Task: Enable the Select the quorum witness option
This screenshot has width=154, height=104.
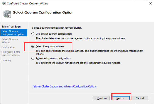Action: point(33,46)
